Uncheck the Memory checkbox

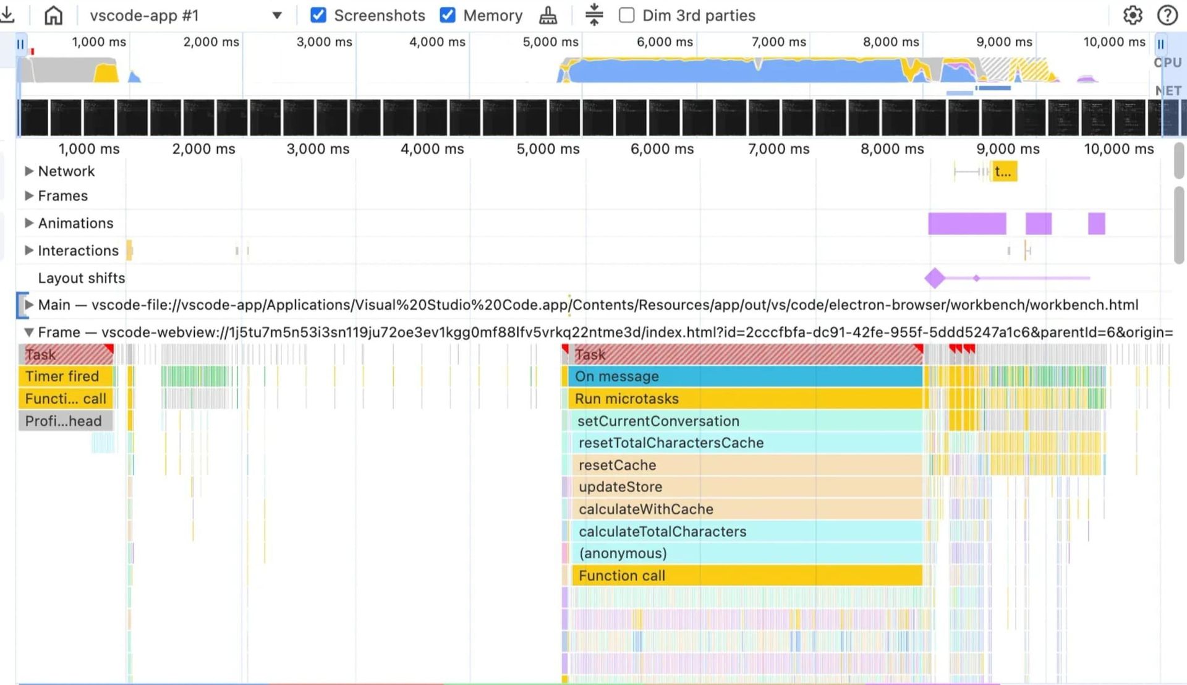[448, 15]
